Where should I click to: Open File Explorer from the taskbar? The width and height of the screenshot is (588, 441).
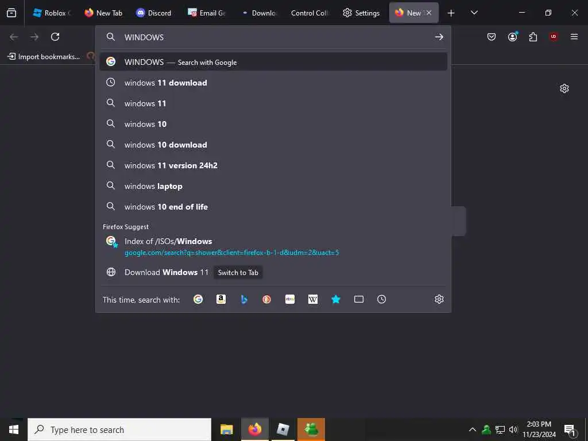226,430
